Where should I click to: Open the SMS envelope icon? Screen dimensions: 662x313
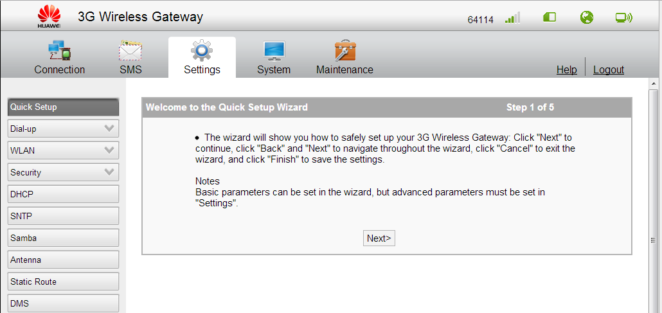(x=130, y=51)
